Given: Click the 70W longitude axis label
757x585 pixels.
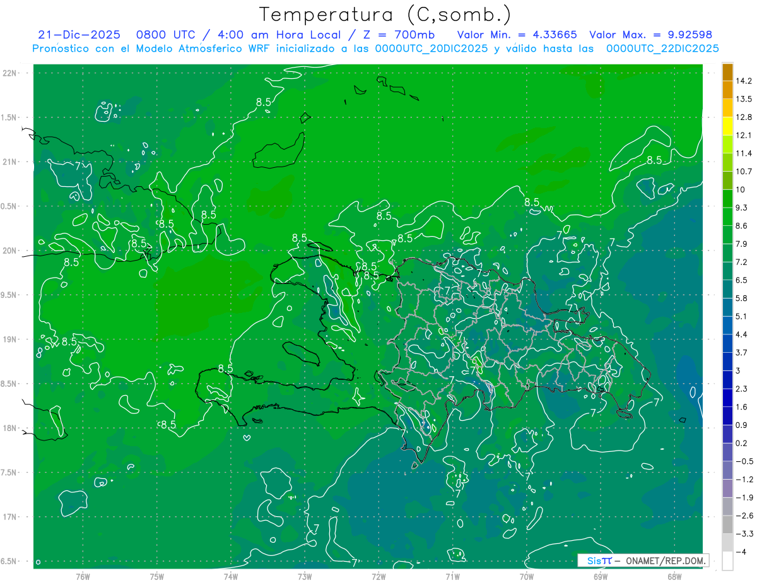Looking at the screenshot, I should click(x=527, y=577).
